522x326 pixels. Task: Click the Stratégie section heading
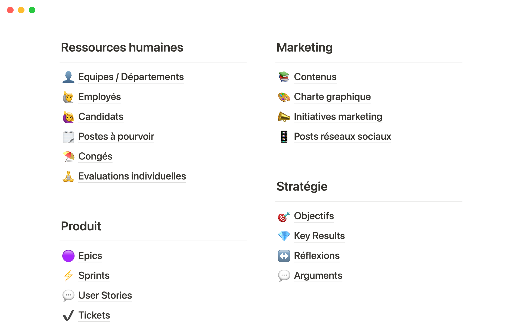pyautogui.click(x=302, y=187)
